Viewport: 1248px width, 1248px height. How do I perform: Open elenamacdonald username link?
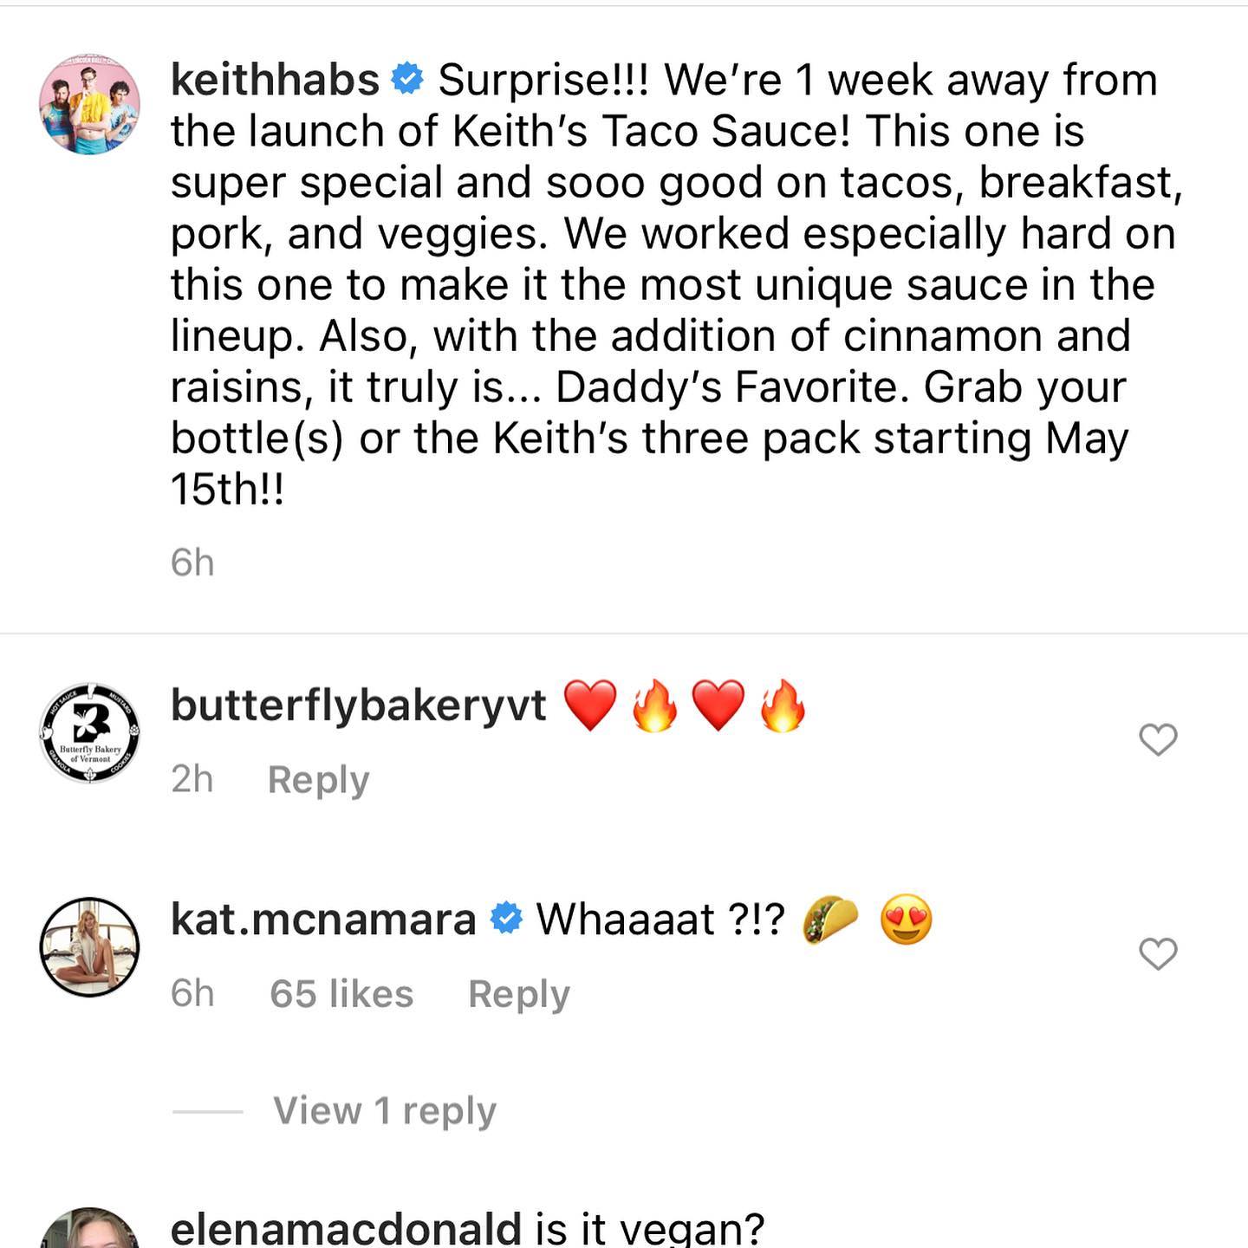(346, 1229)
